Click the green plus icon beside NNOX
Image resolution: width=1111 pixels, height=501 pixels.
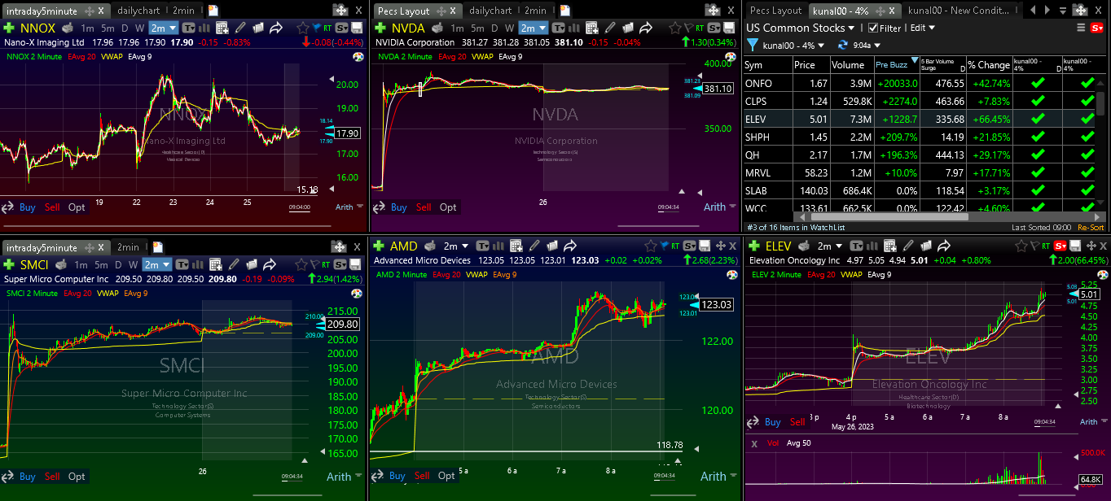click(x=9, y=28)
